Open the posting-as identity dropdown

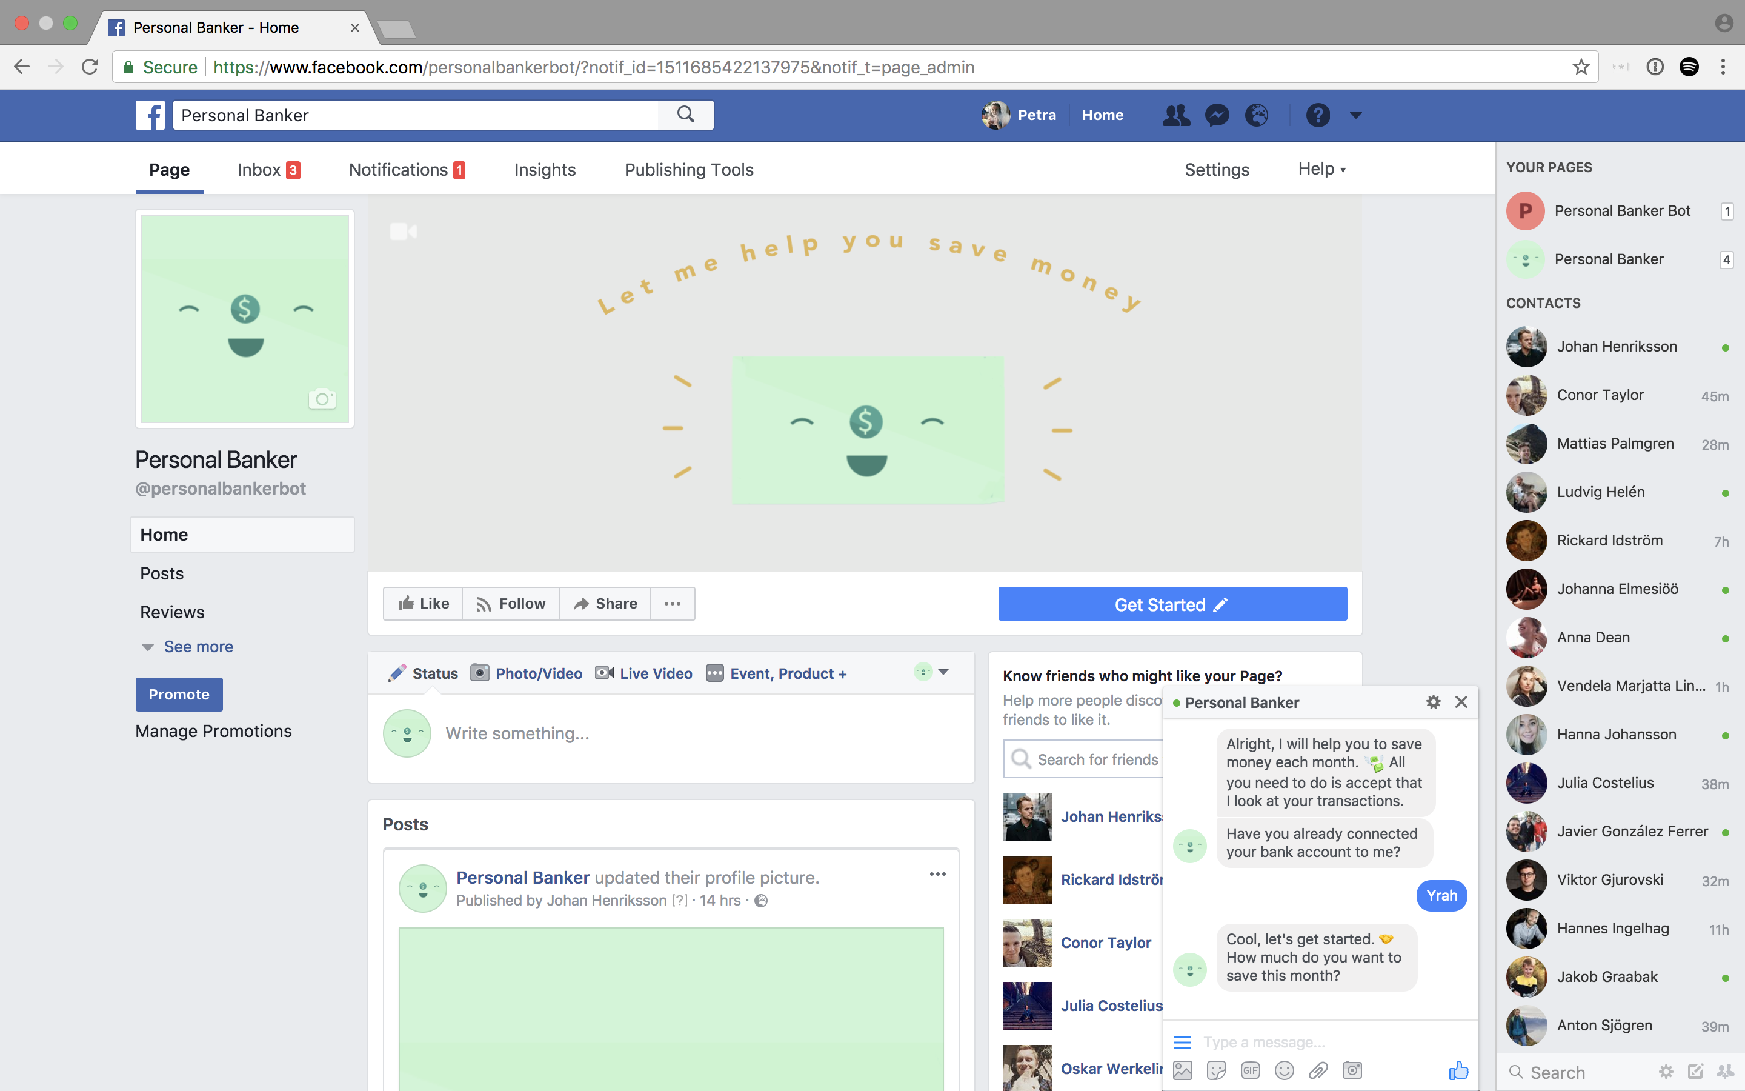(932, 673)
